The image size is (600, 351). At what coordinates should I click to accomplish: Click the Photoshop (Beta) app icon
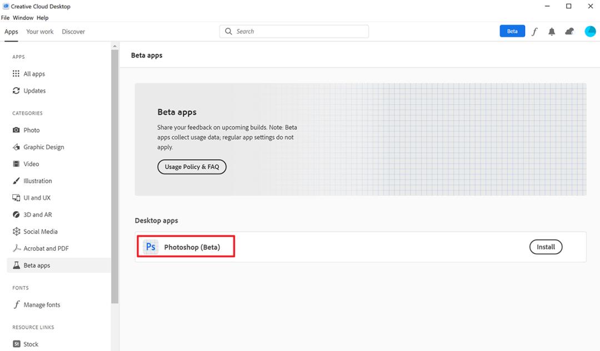coord(151,247)
